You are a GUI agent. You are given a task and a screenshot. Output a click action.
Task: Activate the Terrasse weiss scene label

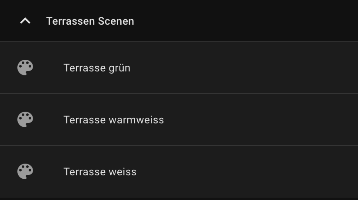point(100,172)
